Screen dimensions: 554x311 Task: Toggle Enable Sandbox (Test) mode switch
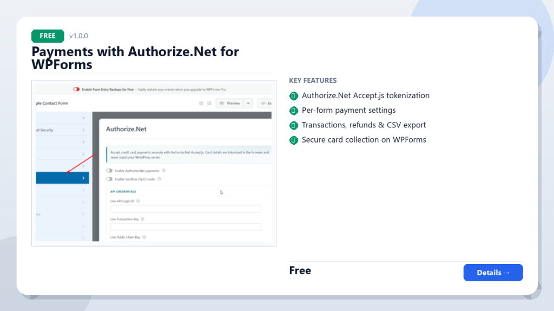tap(109, 179)
